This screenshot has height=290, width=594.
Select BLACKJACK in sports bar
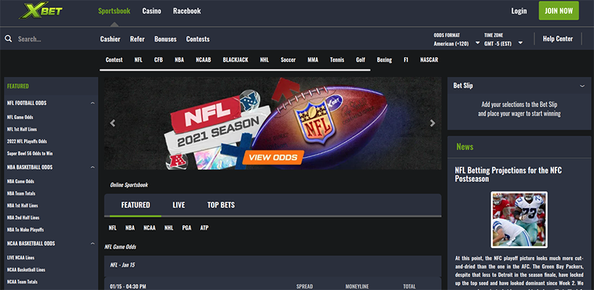point(235,60)
